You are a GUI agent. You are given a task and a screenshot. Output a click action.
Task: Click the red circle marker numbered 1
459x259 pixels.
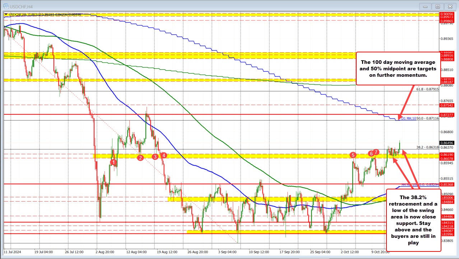[113, 163]
